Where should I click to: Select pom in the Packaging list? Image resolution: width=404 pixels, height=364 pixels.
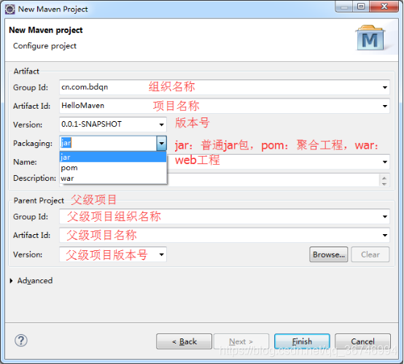point(113,168)
